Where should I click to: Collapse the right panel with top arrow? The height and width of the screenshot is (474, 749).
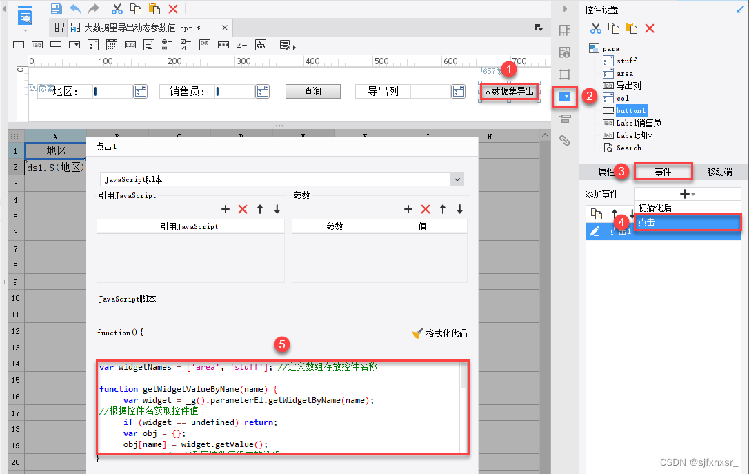point(565,8)
